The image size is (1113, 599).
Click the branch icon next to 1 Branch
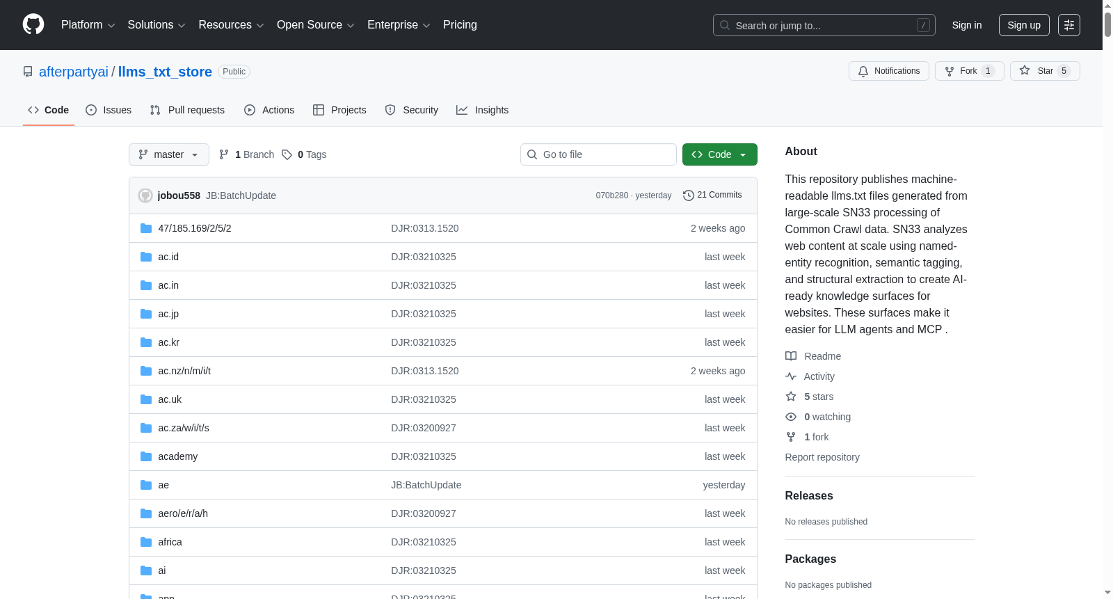pyautogui.click(x=224, y=154)
